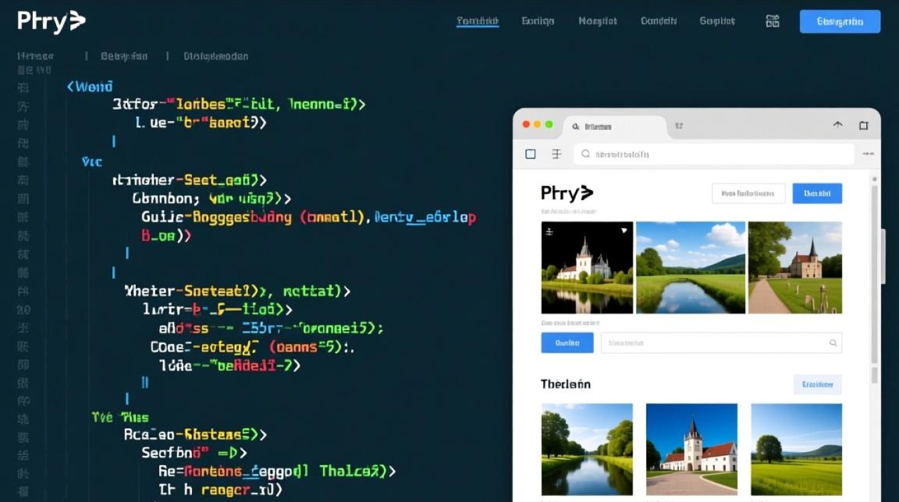Click the Phry arrow logo at top left
899x502 pixels.
(x=50, y=21)
